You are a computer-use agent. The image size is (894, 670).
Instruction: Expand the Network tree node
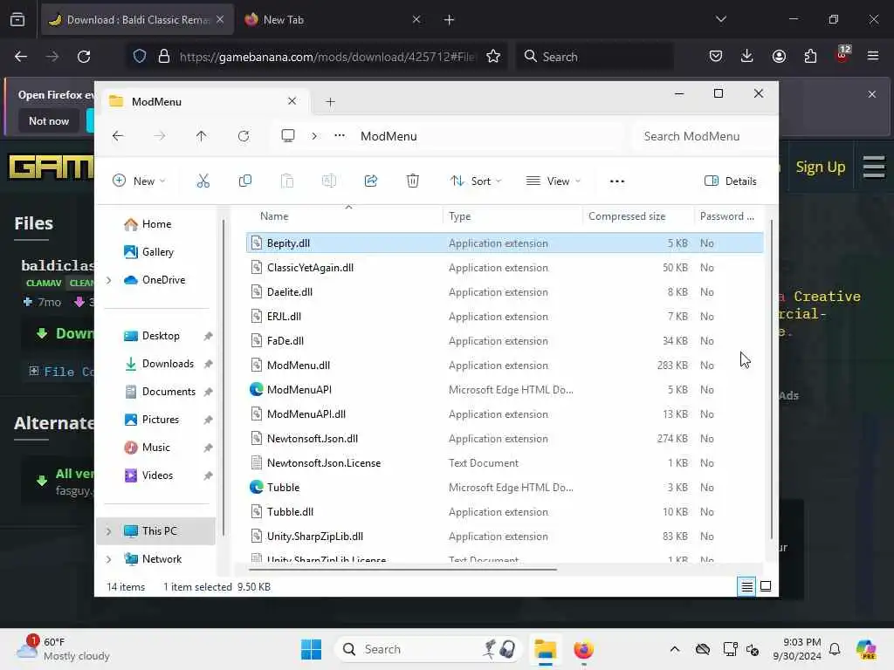109,559
